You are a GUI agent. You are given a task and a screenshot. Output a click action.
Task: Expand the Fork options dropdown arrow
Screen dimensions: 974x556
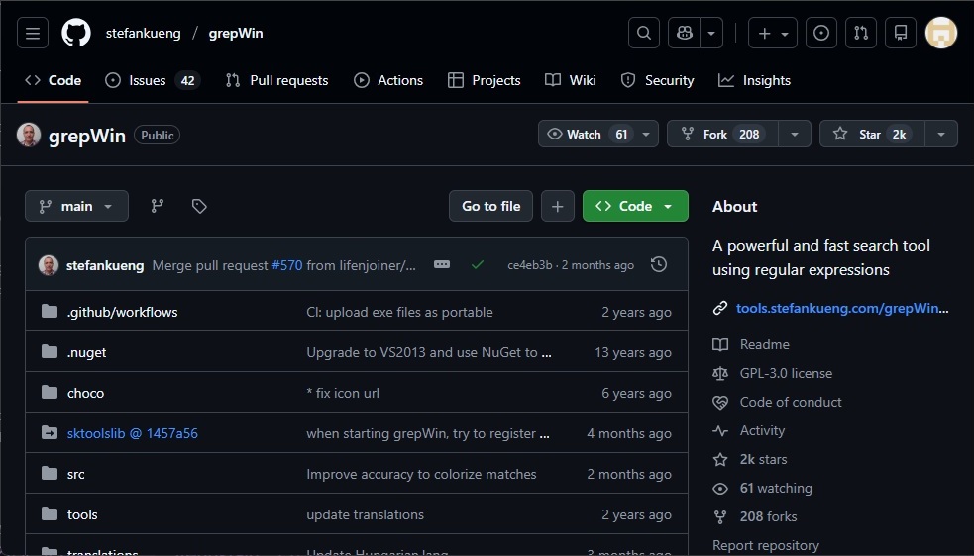[795, 134]
